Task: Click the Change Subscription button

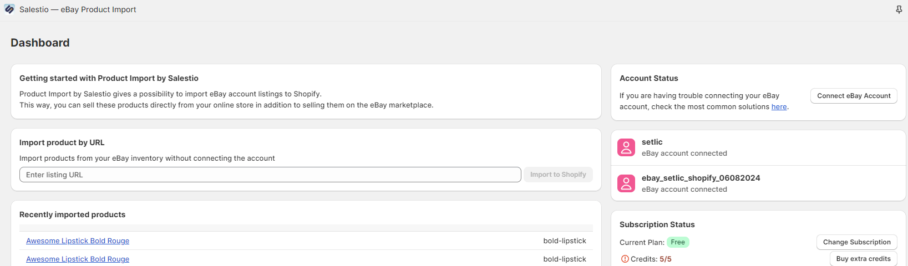Action: coord(856,242)
